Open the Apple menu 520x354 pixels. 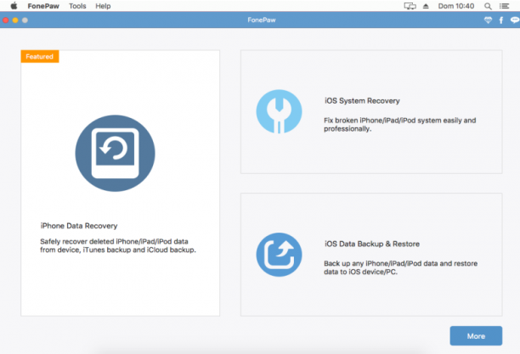pyautogui.click(x=14, y=6)
